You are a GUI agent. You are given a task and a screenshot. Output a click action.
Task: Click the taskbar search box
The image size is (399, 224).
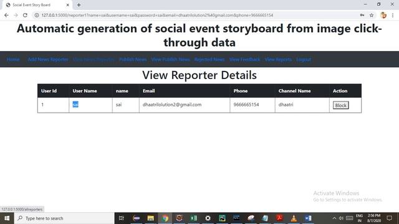pyautogui.click(x=64, y=218)
